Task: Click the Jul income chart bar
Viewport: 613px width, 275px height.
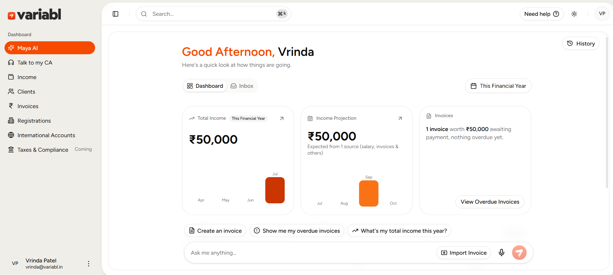Action: [x=275, y=190]
